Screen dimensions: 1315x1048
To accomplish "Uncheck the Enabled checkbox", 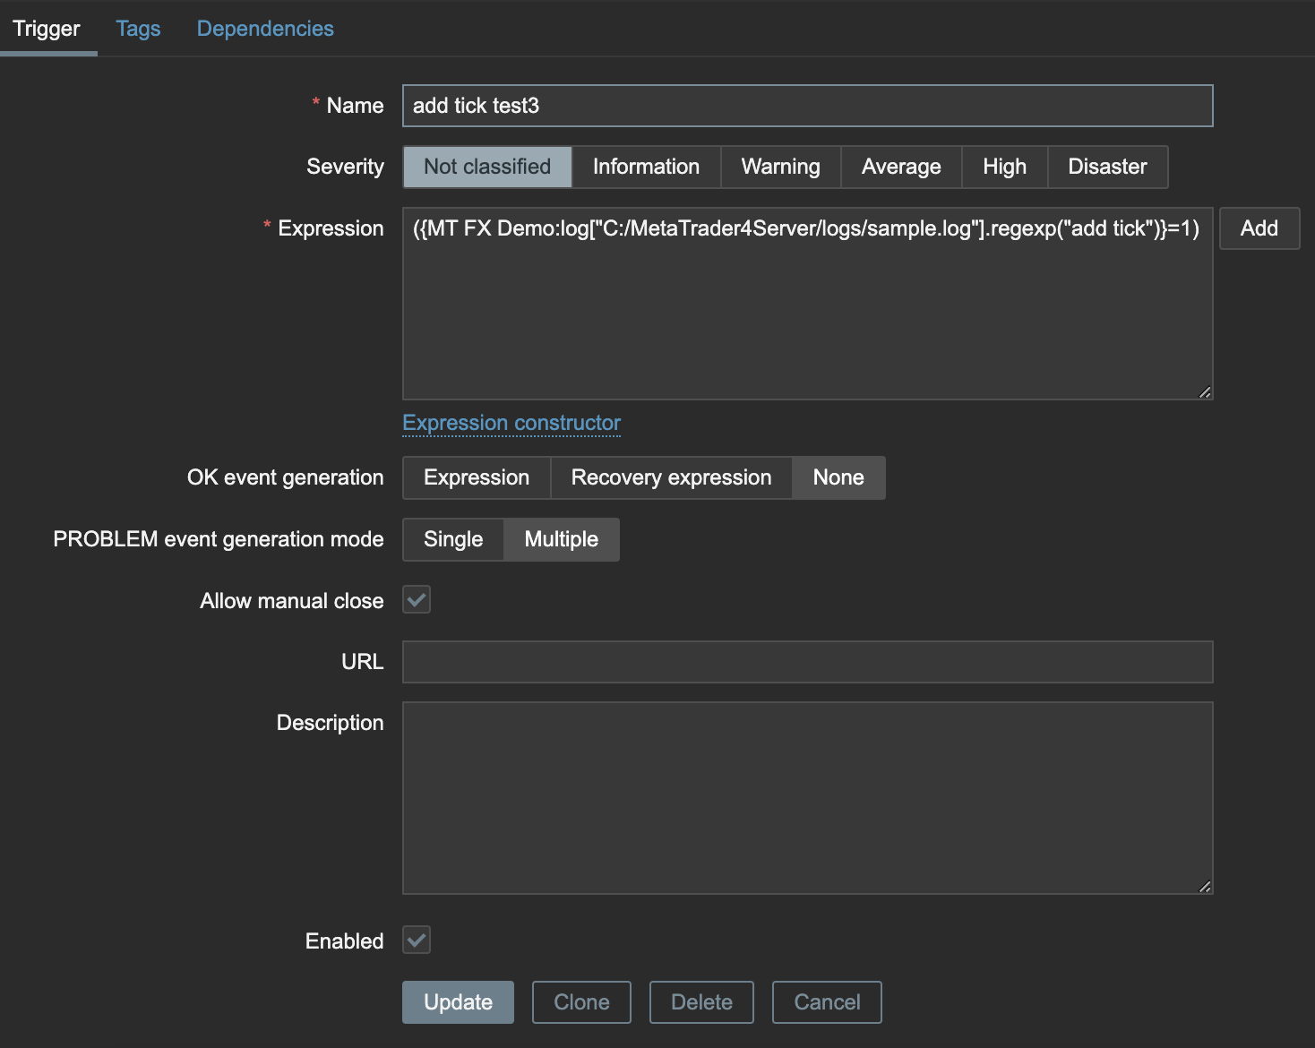I will click(x=417, y=941).
